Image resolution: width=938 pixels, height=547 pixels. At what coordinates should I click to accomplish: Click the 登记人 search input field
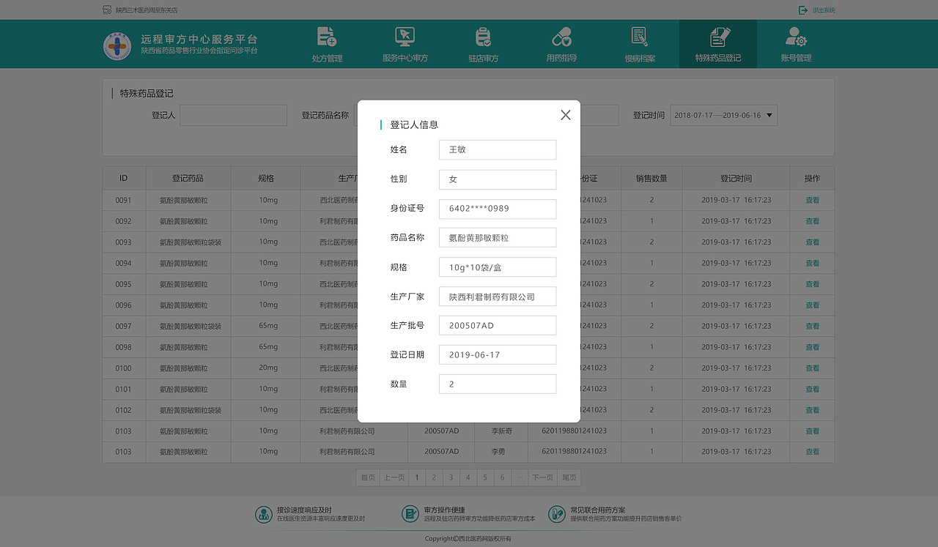[x=233, y=115]
